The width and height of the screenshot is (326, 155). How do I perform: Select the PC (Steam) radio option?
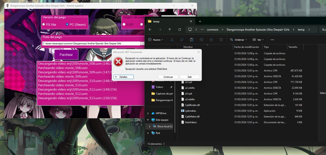[x=76, y=24]
